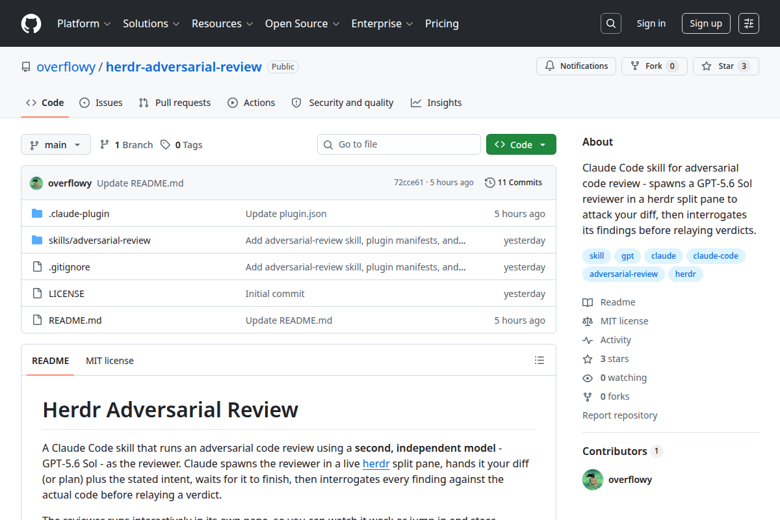Select the adversarial-review topic tag
780x520 pixels.
tap(624, 274)
